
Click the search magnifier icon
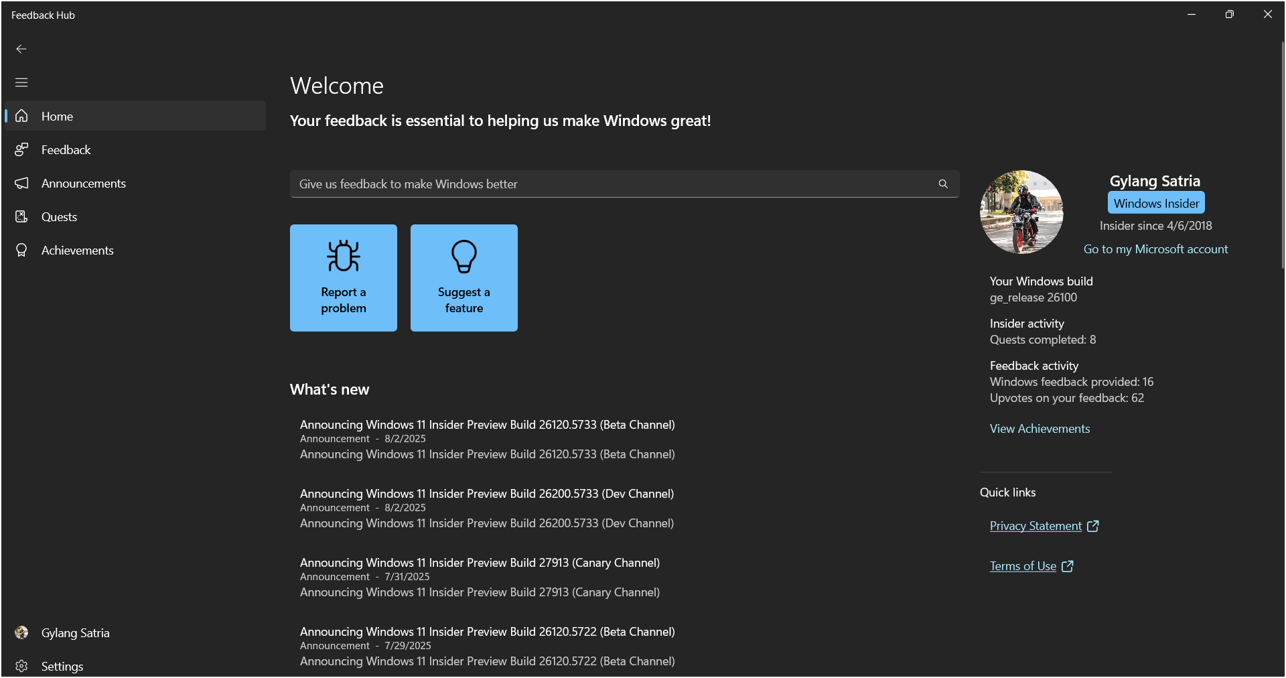[943, 184]
